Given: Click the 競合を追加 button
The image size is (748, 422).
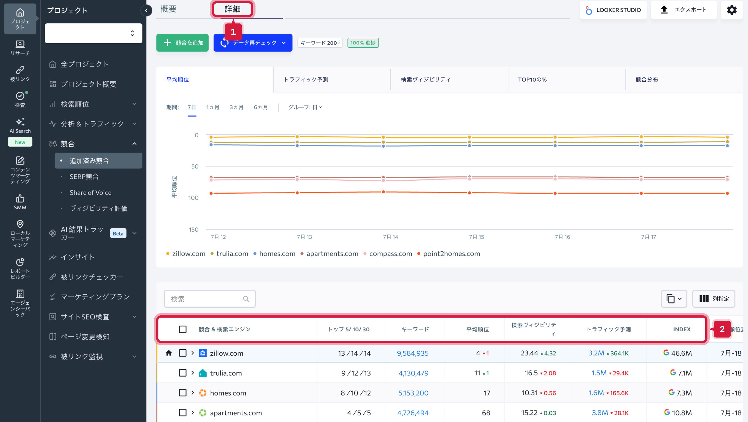Looking at the screenshot, I should pyautogui.click(x=182, y=43).
